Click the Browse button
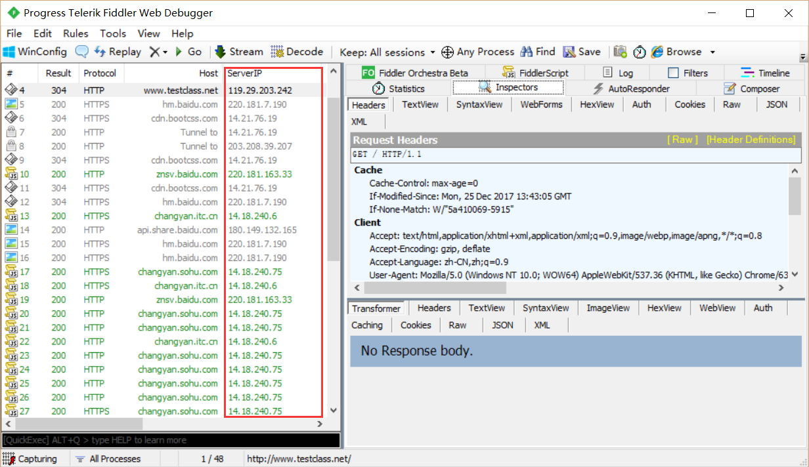The height and width of the screenshot is (467, 809). (676, 52)
